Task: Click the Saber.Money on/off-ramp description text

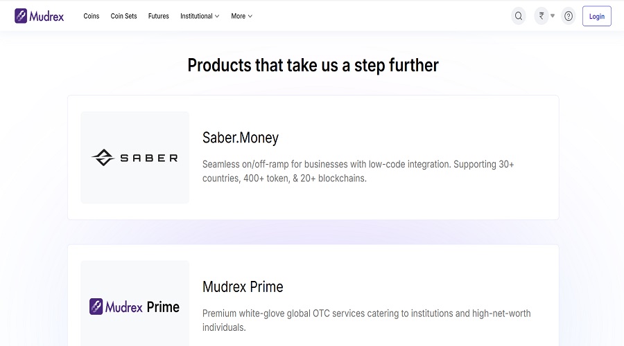Action: pyautogui.click(x=358, y=171)
